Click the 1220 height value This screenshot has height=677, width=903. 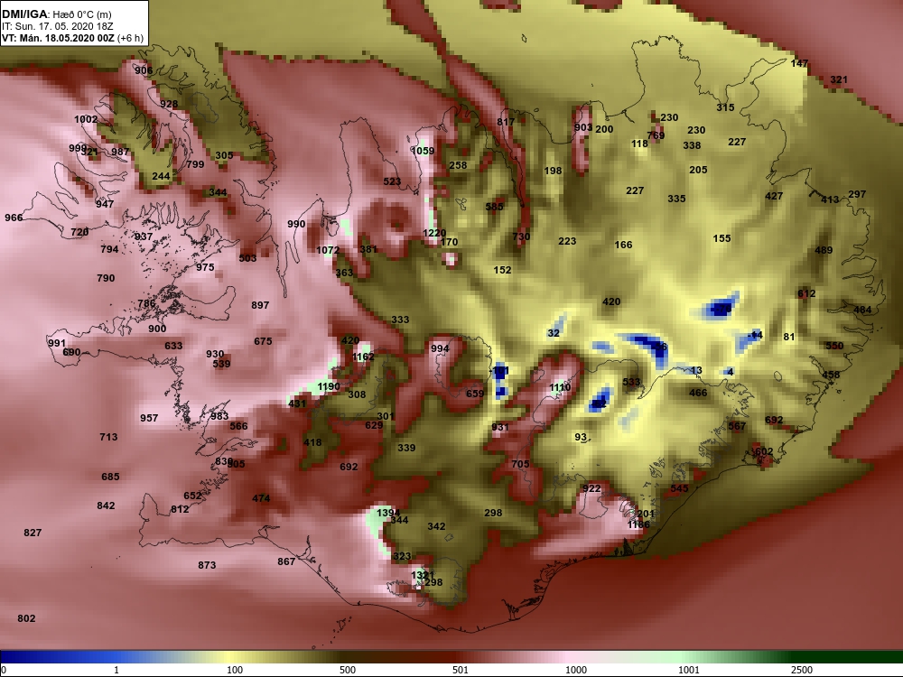(x=434, y=233)
